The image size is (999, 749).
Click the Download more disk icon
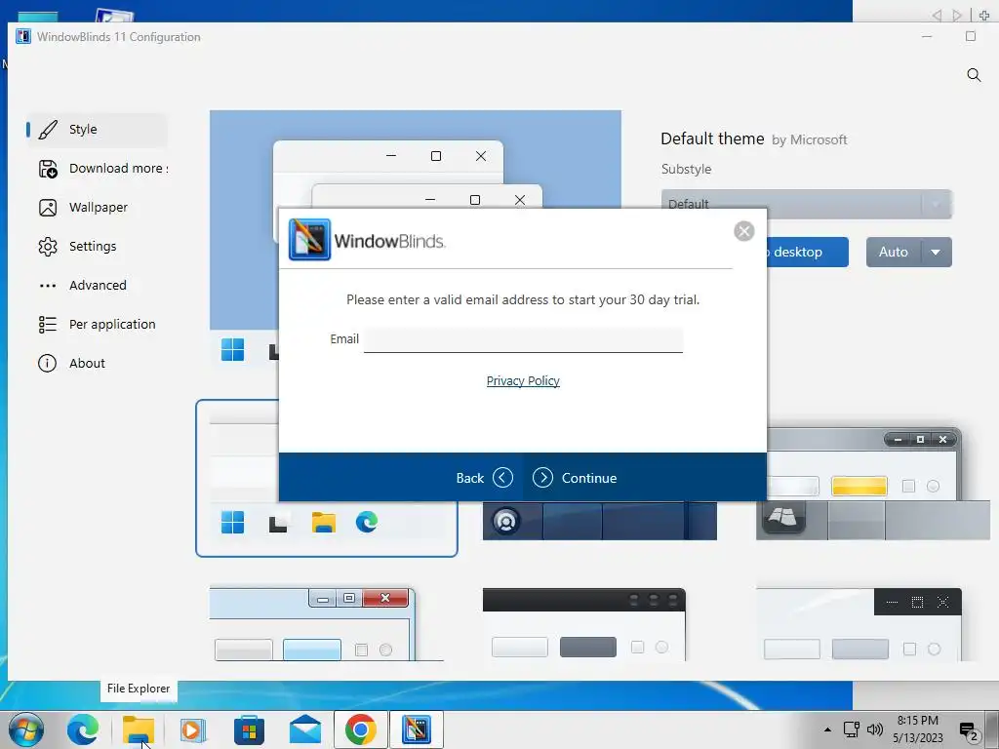pos(48,169)
